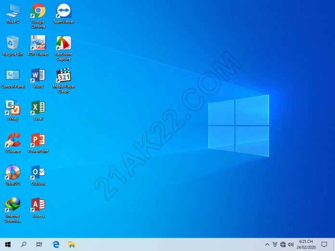Click the EVKey V tray icon
The height and width of the screenshot is (251, 335).
tap(275, 245)
